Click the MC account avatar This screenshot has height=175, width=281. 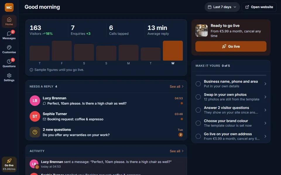(x=9, y=7)
